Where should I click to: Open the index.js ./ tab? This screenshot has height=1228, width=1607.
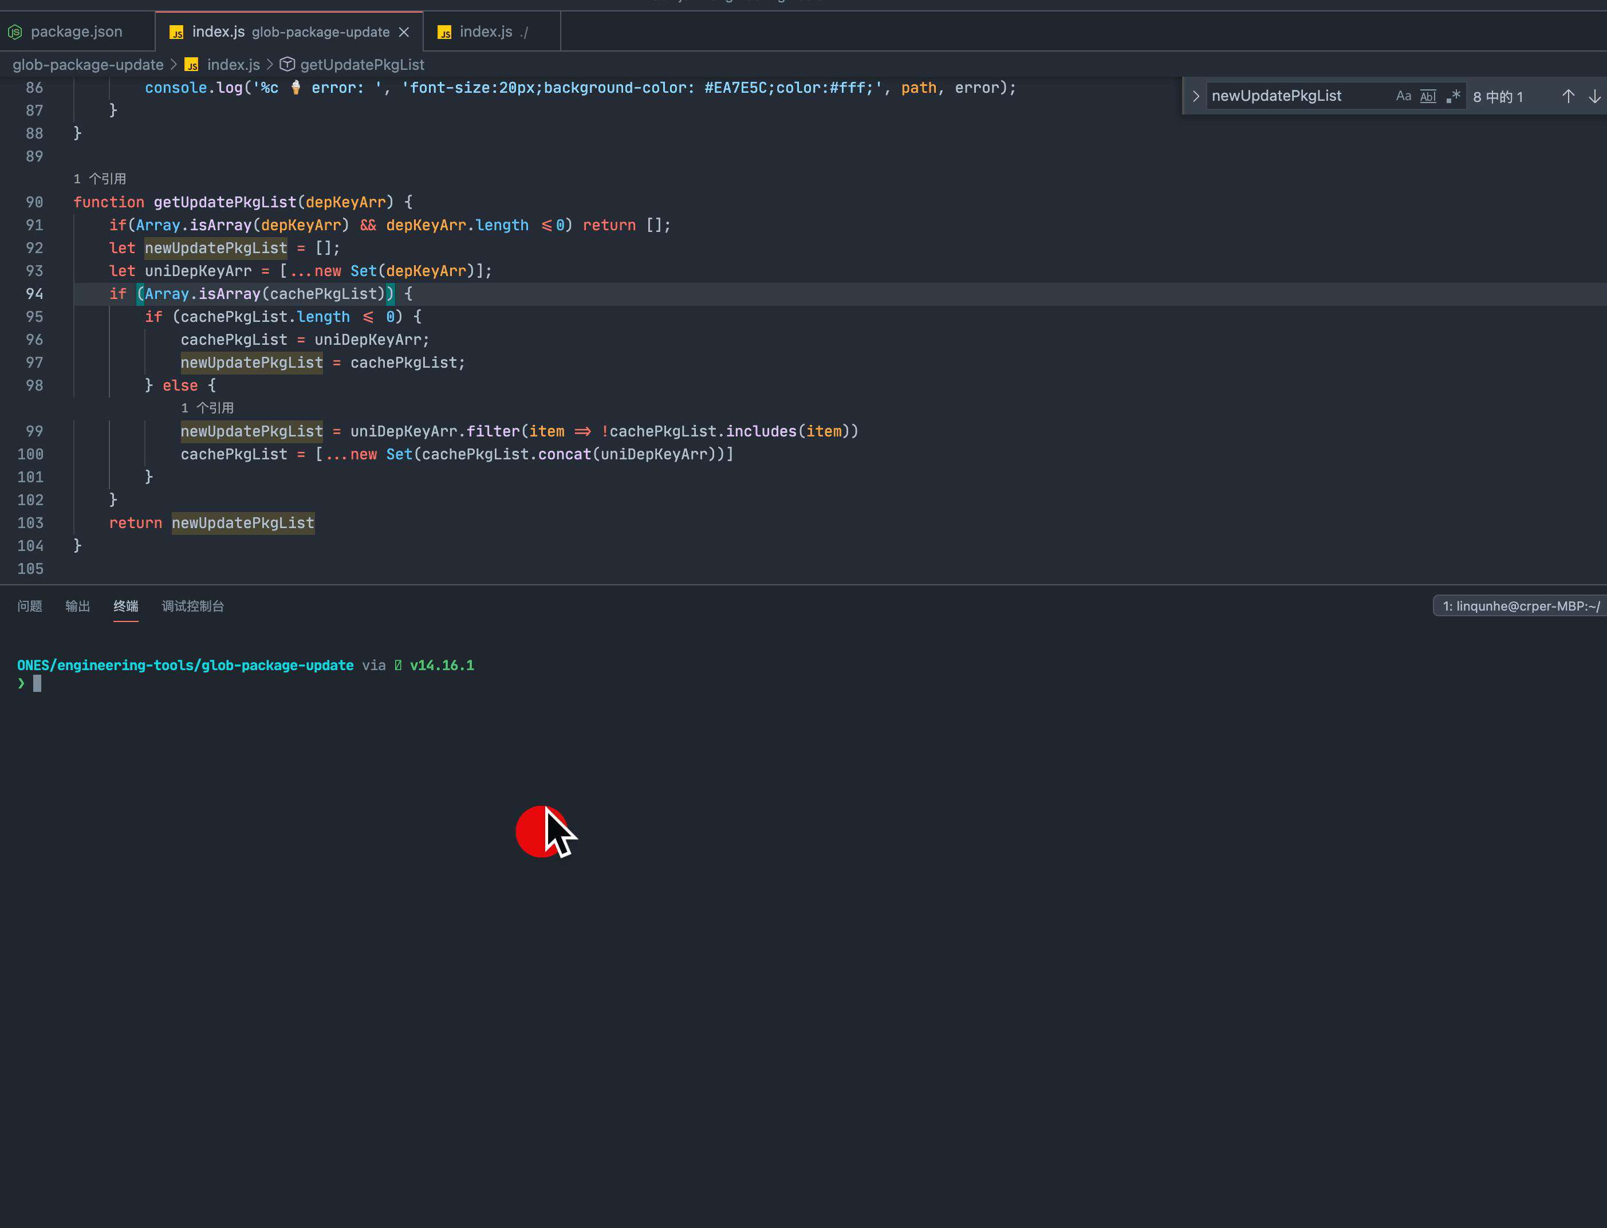(492, 32)
